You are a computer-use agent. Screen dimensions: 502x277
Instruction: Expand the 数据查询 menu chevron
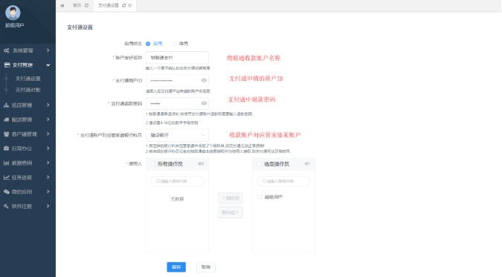(48, 163)
